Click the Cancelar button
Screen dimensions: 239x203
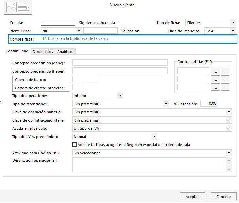click(224, 197)
